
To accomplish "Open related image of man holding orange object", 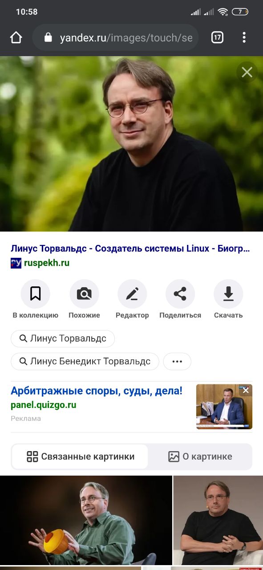I will coord(86,520).
